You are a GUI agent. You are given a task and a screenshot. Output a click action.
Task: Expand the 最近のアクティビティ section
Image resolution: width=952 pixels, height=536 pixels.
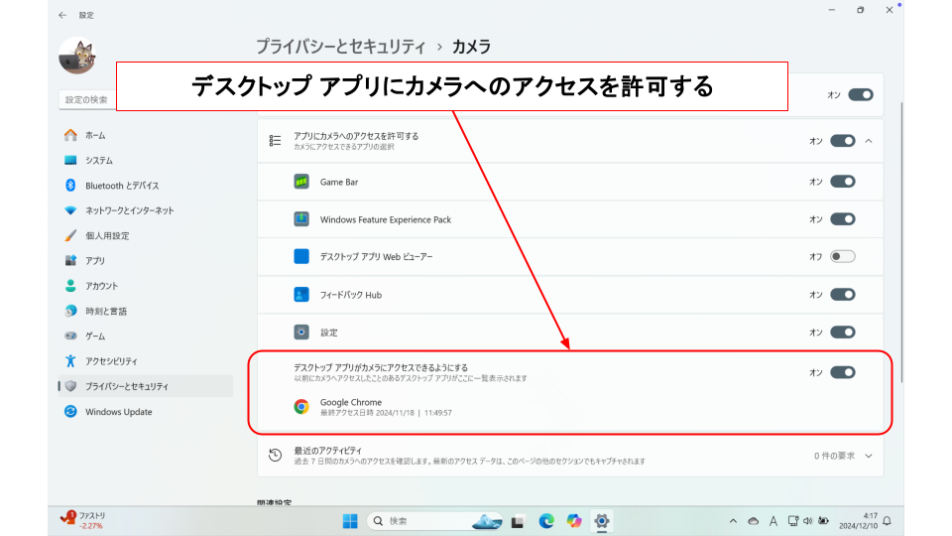tap(869, 456)
